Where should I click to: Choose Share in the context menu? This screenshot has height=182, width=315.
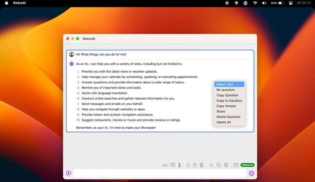pos(229,111)
